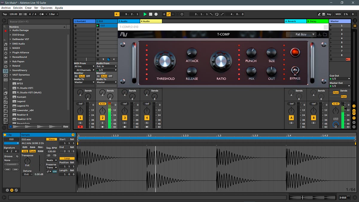Solo track 3 with its S button

pyautogui.click(x=125, y=123)
